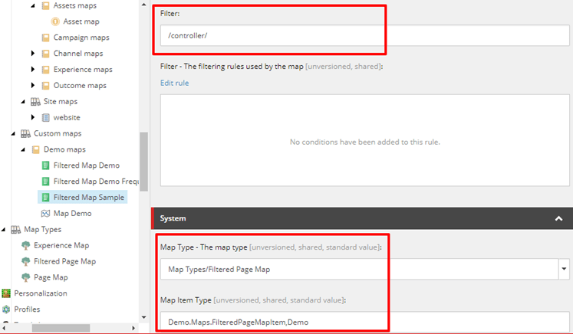Expand the Outcome maps node
This screenshot has height=334, width=573.
pyautogui.click(x=33, y=86)
